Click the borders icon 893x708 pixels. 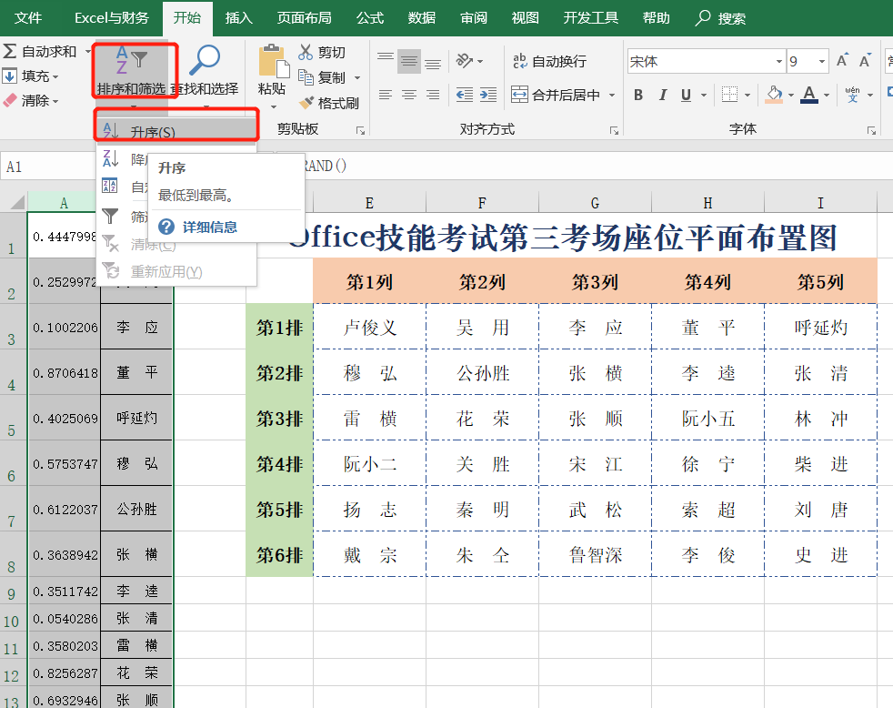coord(729,95)
